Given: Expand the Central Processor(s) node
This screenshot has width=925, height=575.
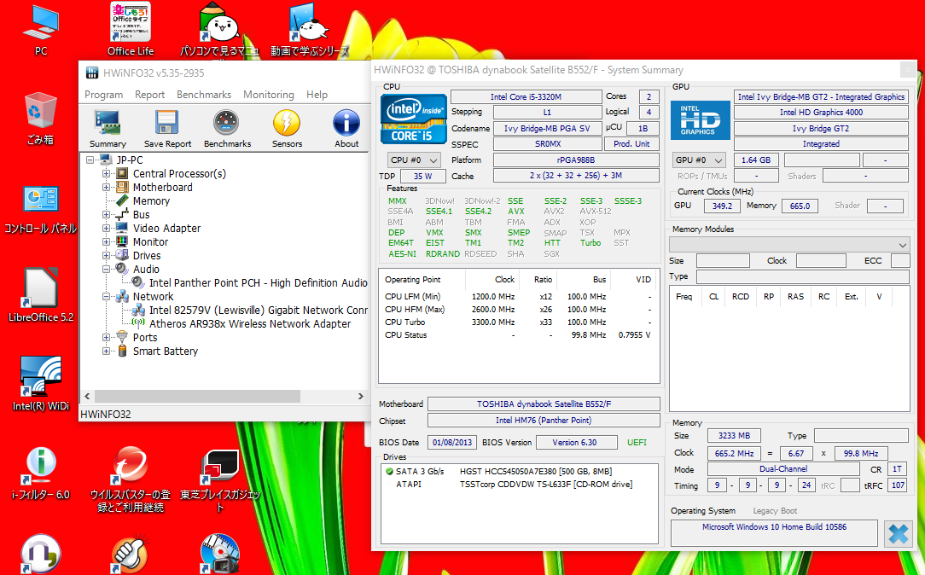Looking at the screenshot, I should 106,173.
